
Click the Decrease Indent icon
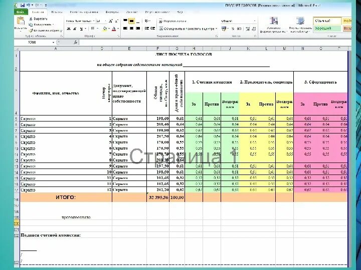coord(146,28)
